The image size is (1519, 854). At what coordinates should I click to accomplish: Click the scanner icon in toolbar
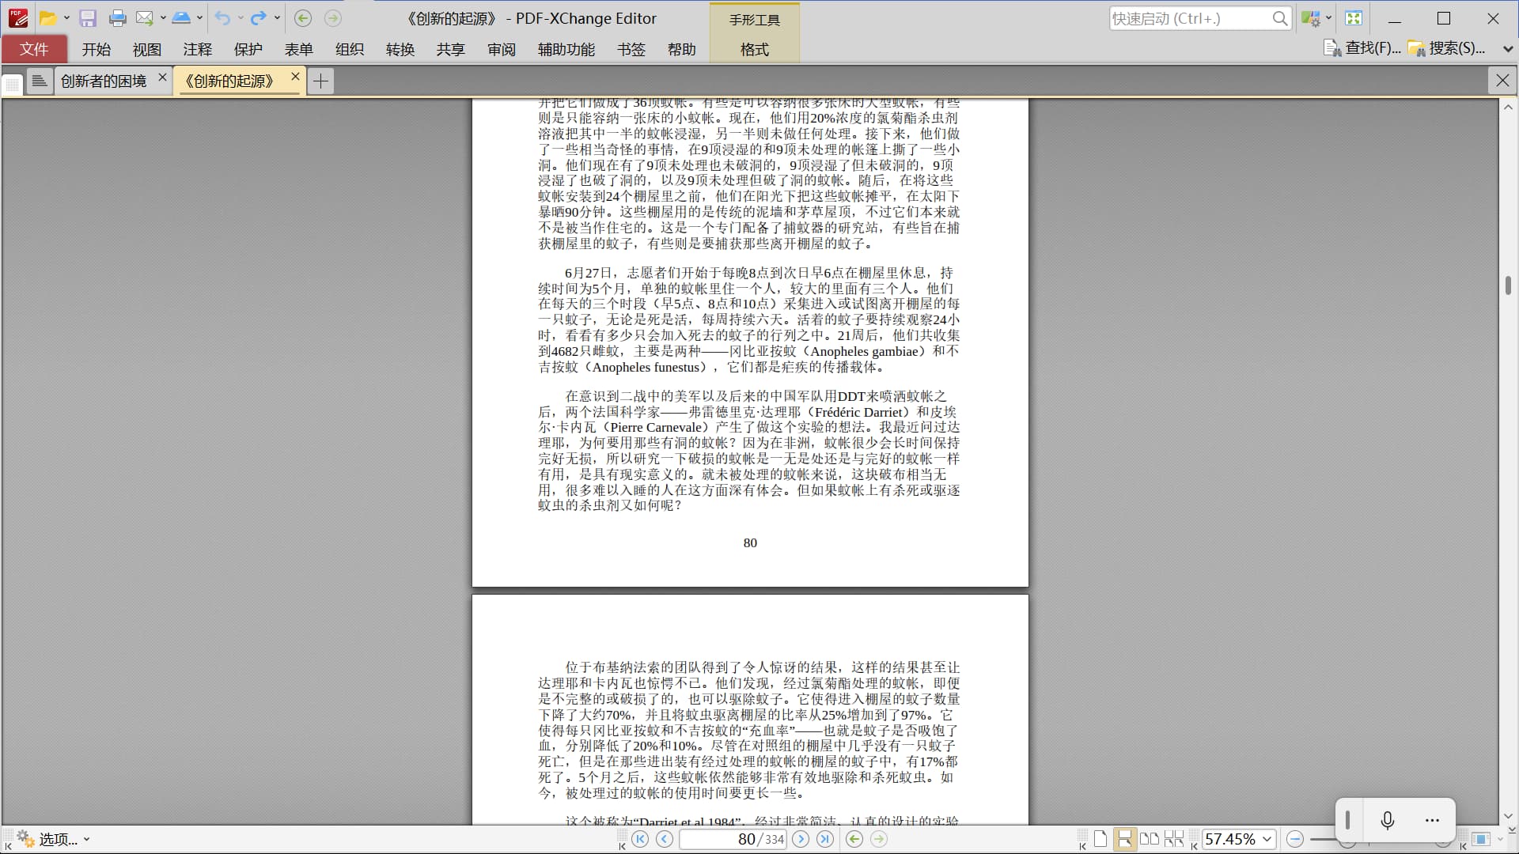(x=181, y=18)
